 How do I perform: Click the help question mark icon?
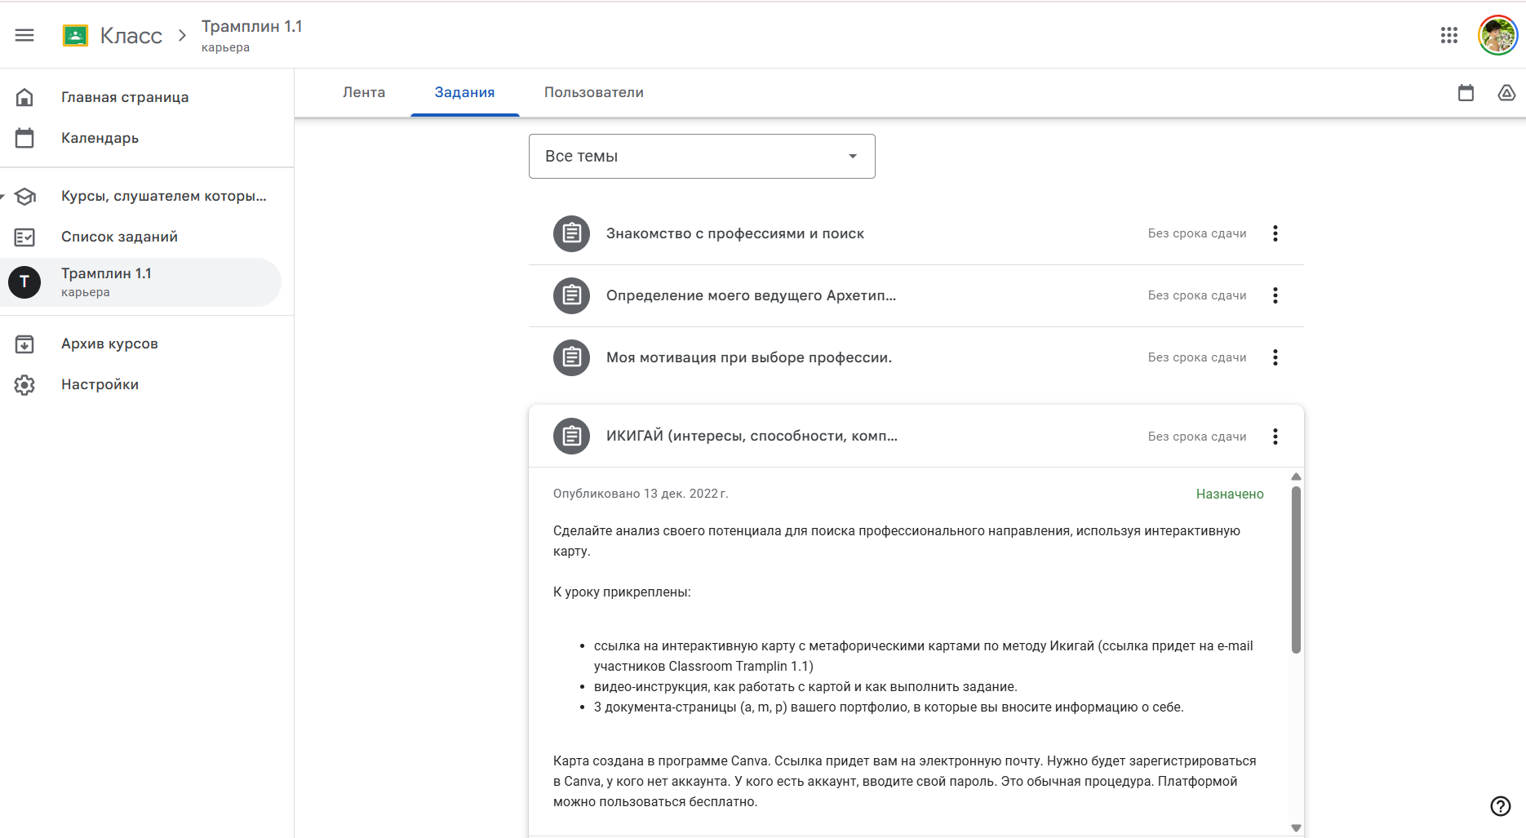(x=1500, y=806)
